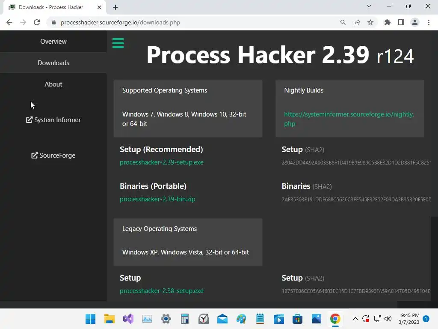Click the 2.39 Setup SHA2 hash text
Viewport: 438px width, 329px height.
pos(356,162)
